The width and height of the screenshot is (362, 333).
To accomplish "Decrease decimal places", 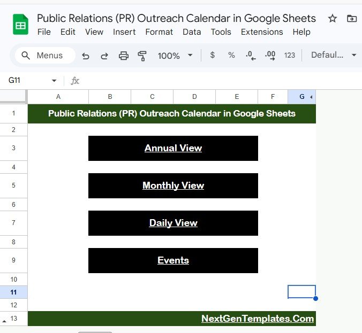I will pyautogui.click(x=251, y=55).
